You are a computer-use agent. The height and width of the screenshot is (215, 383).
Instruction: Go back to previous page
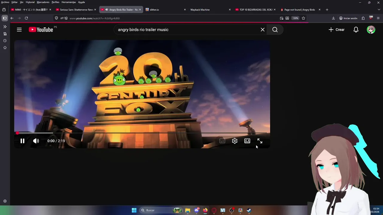point(12,18)
